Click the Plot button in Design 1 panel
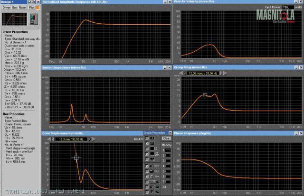Viewport: 304px width, 196px height. click(x=31, y=8)
